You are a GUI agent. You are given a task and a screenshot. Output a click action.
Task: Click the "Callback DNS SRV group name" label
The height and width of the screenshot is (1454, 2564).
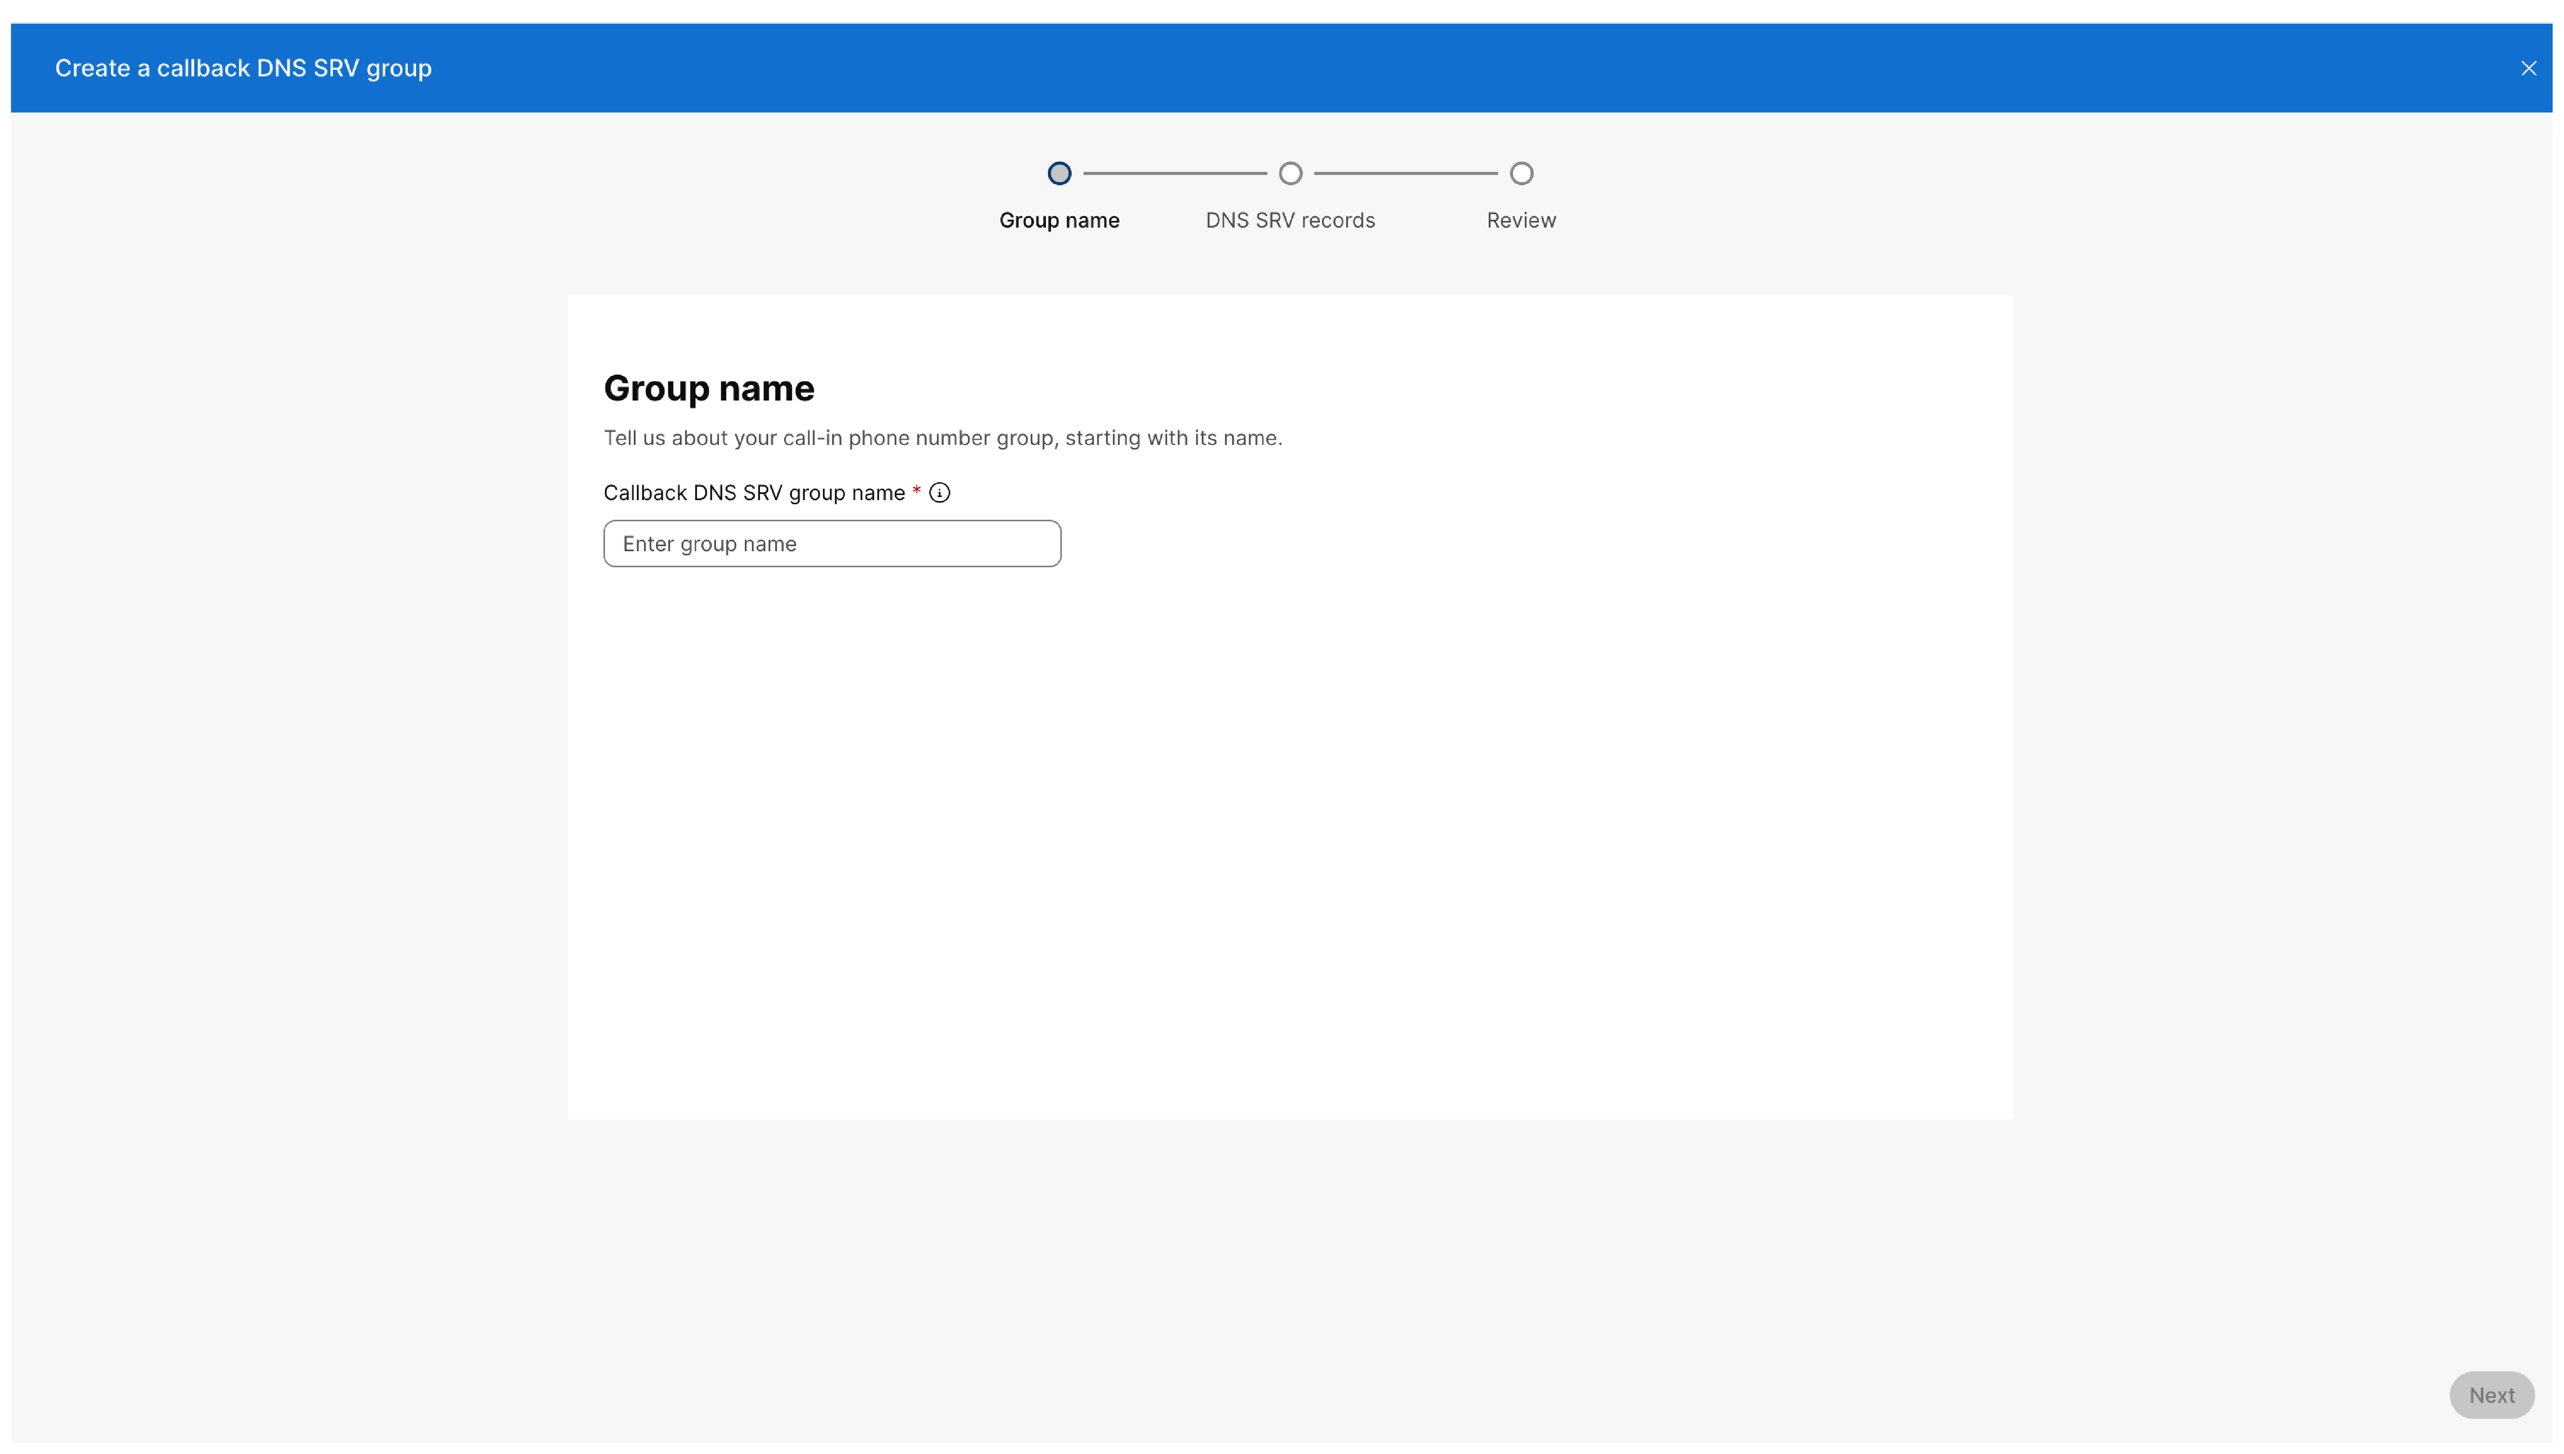click(754, 492)
